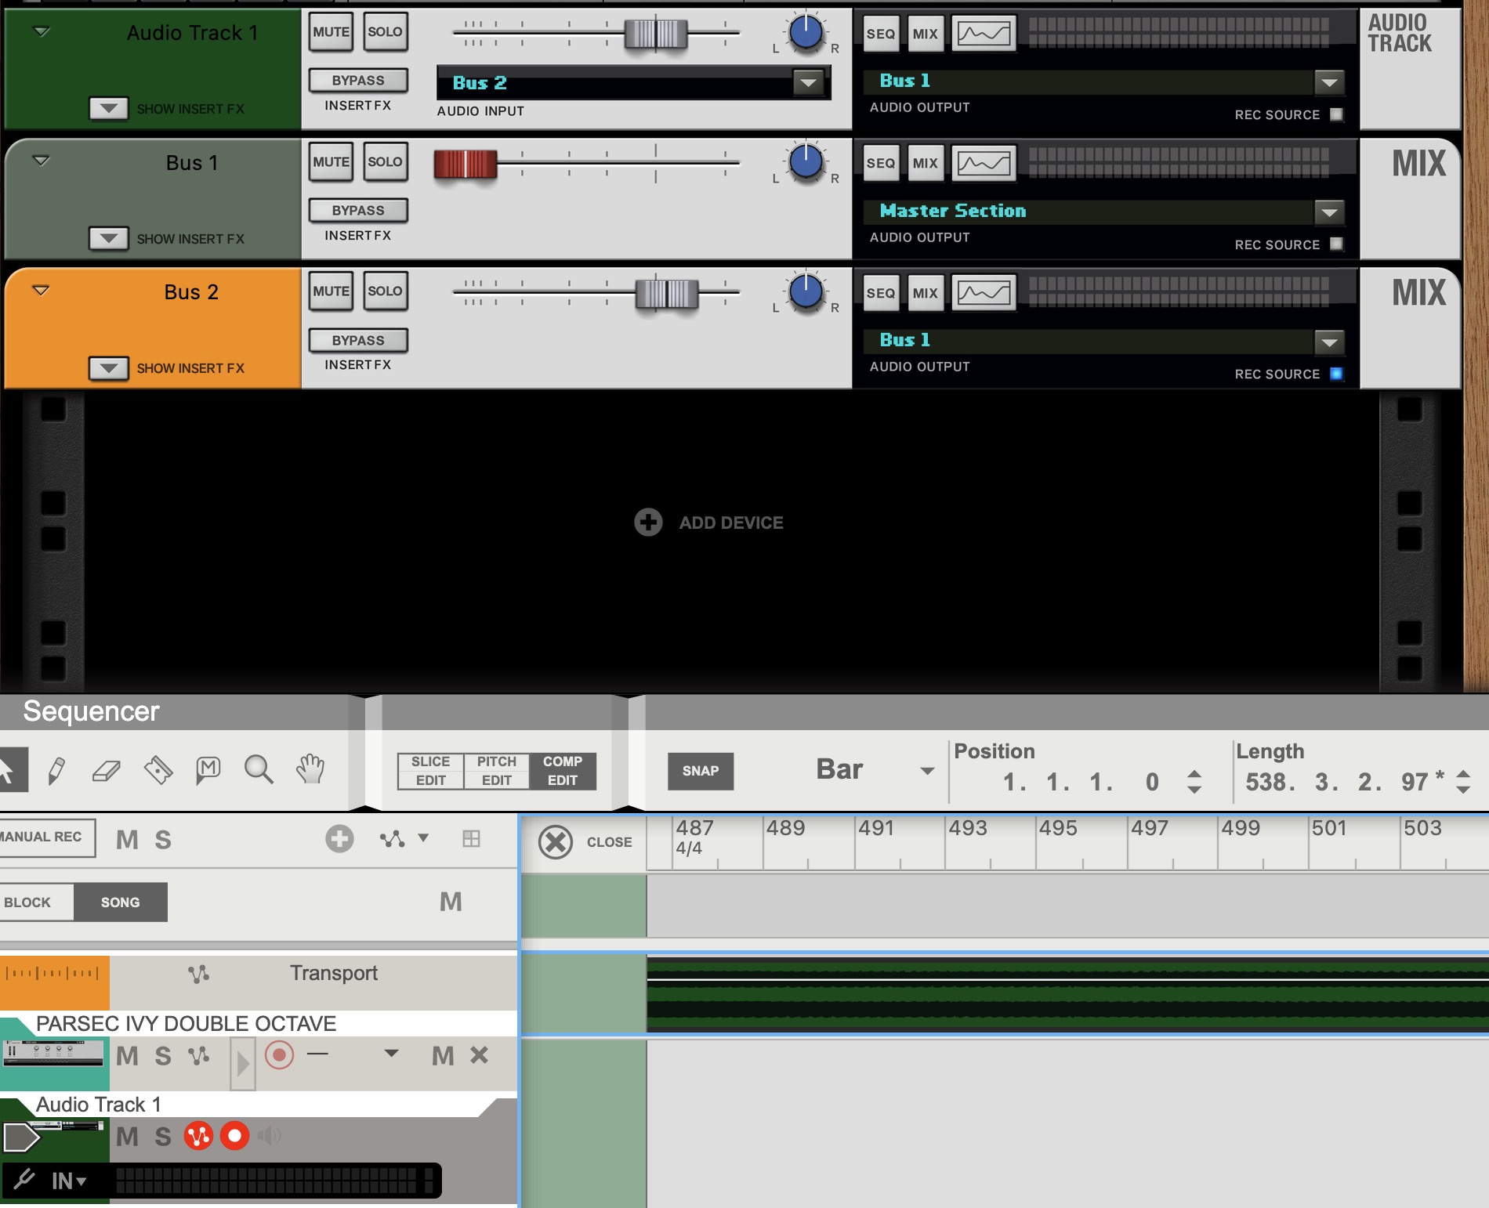This screenshot has width=1489, height=1208.
Task: Click the tuner fork icon beside IN
Action: (24, 1179)
